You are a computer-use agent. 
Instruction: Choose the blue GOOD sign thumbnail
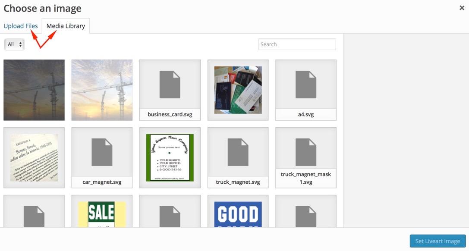click(x=238, y=213)
